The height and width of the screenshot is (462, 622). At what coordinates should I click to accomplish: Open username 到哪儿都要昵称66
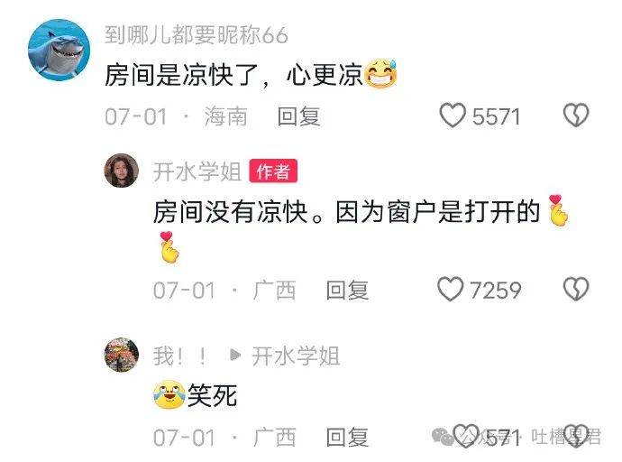197,35
